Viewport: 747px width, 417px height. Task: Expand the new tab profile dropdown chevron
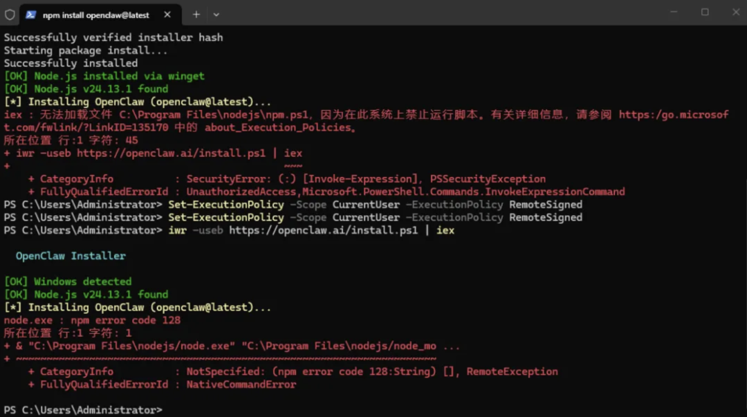[216, 14]
